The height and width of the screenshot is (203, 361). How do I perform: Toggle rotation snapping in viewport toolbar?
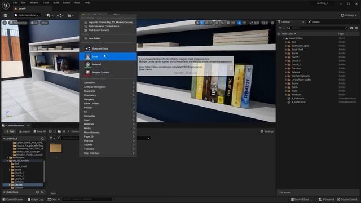[x=239, y=23]
